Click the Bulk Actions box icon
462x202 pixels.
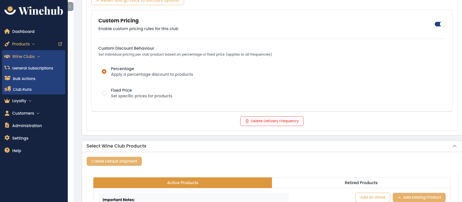pos(7,78)
